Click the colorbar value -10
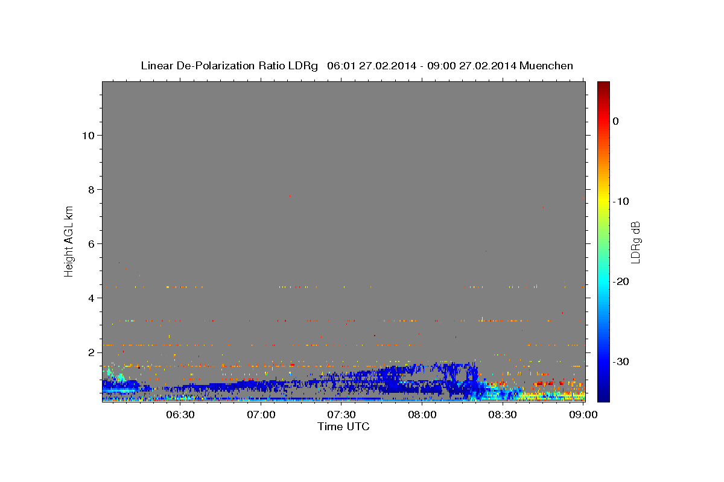The width and height of the screenshot is (724, 482). (622, 201)
